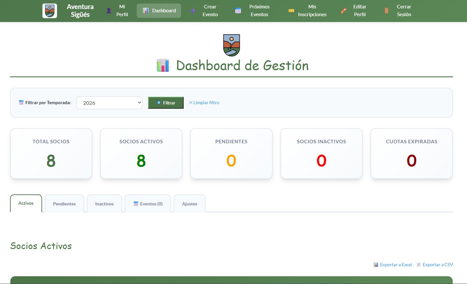Clear the filter with Limpiar filtro
This screenshot has height=284, width=467.
[204, 103]
